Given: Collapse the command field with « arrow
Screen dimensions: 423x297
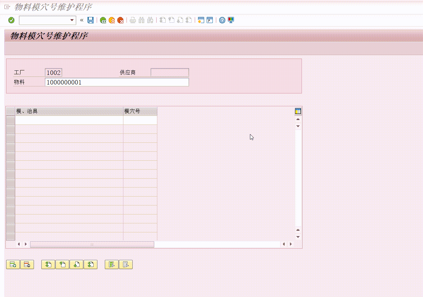Looking at the screenshot, I should [x=82, y=20].
